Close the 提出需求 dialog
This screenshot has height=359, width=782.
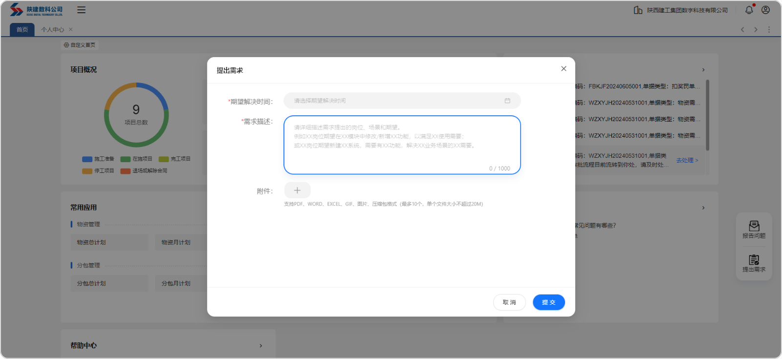(x=564, y=69)
